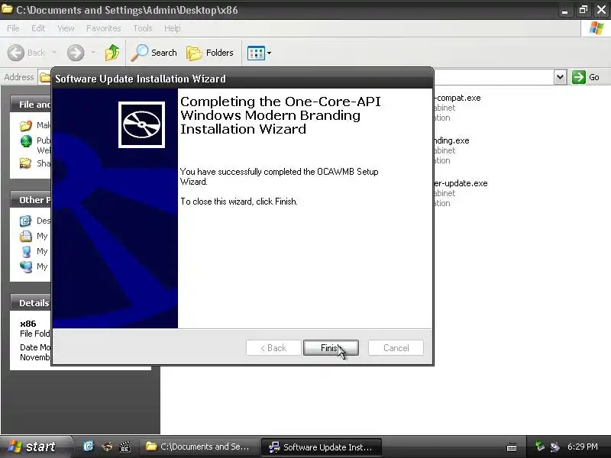Click the My Network Places icon
Image resolution: width=611 pixels, height=458 pixels.
pos(26,266)
